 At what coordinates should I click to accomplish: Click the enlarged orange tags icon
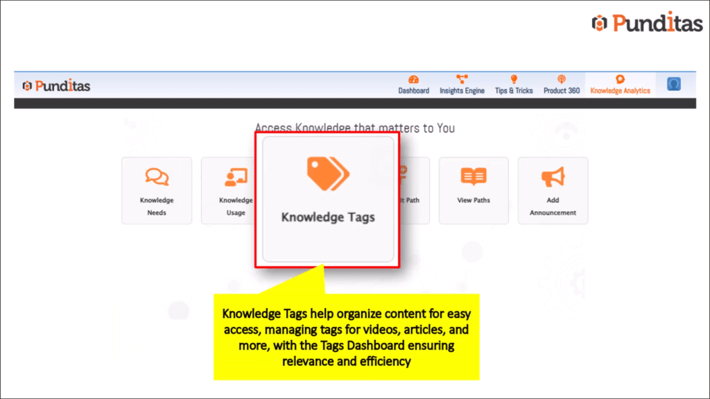pos(328,174)
